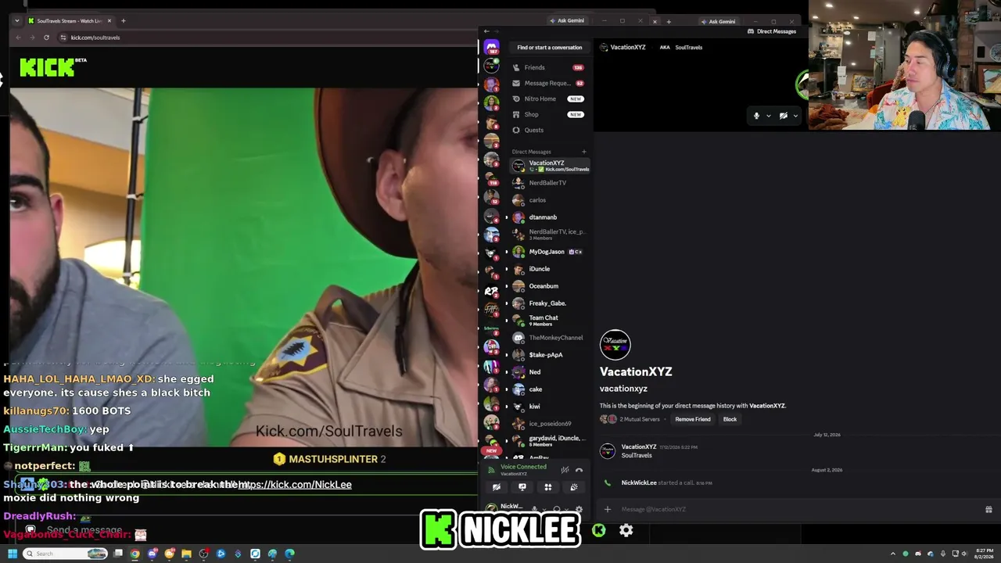The height and width of the screenshot is (563, 1001).
Task: Block the user VacationXYZ
Action: click(x=730, y=419)
